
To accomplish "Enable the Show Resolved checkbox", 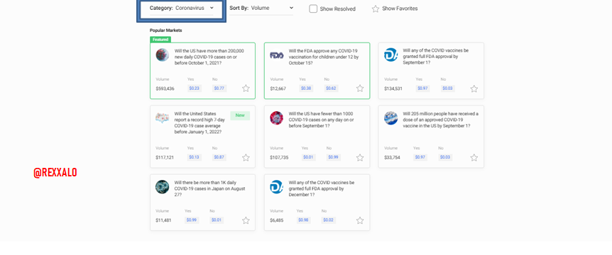I will (x=313, y=8).
